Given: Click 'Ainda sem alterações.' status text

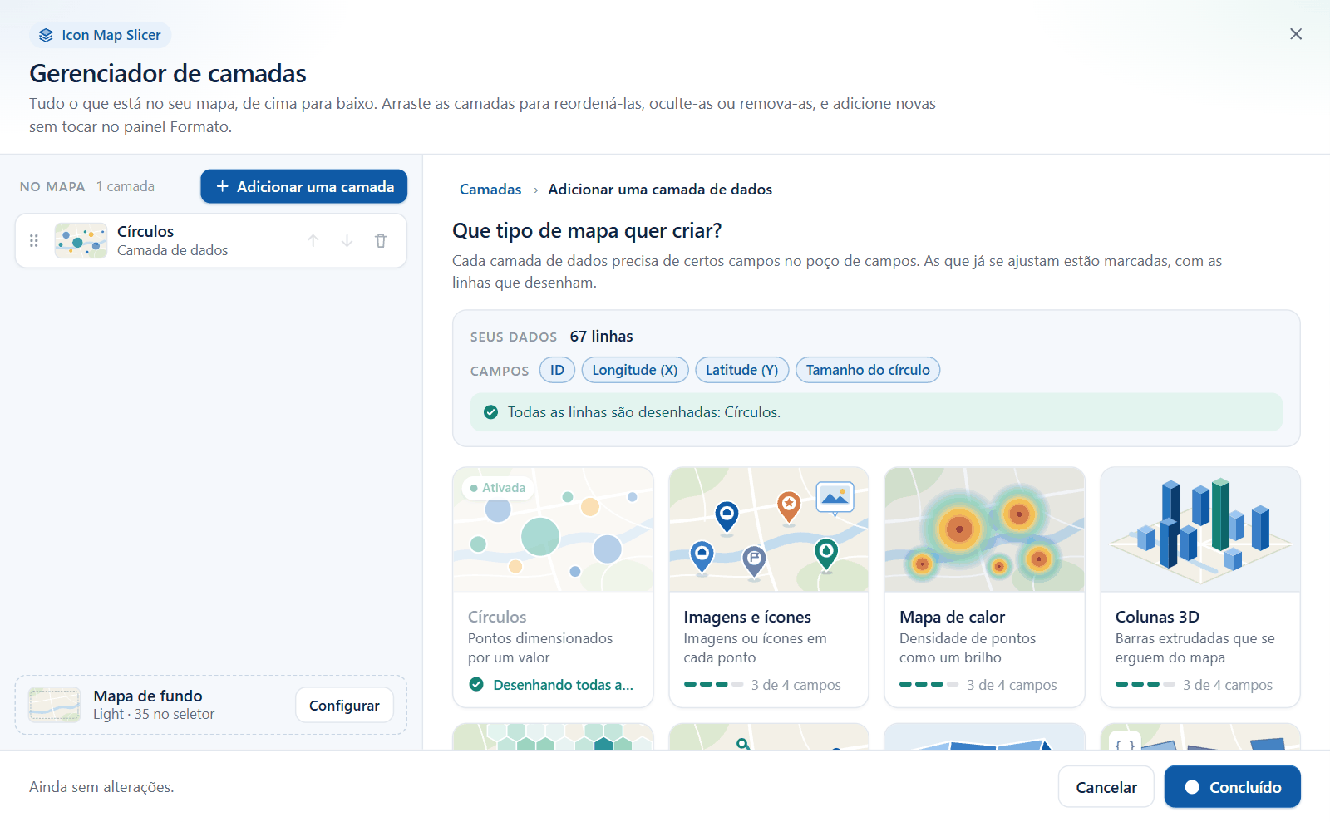Looking at the screenshot, I should click(101, 787).
